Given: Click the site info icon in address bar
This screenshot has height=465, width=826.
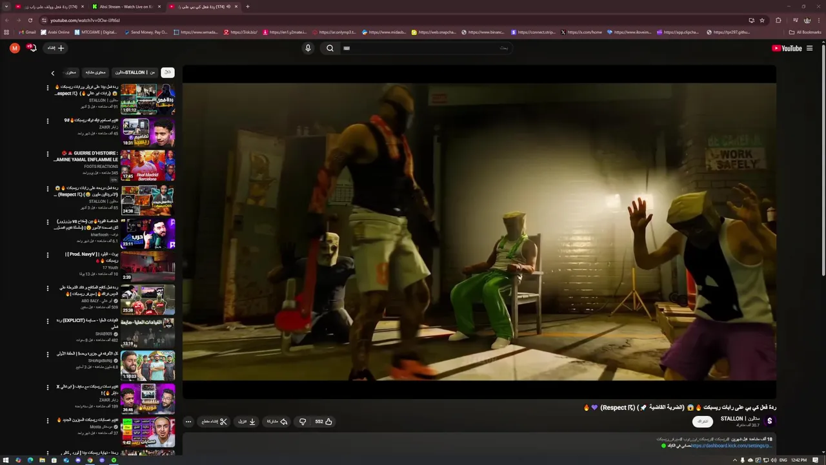Looking at the screenshot, I should coord(44,20).
